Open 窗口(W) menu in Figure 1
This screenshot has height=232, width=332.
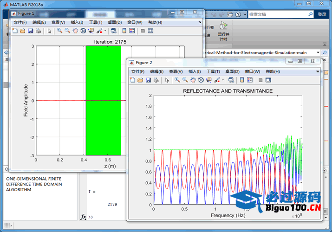pos(135,22)
